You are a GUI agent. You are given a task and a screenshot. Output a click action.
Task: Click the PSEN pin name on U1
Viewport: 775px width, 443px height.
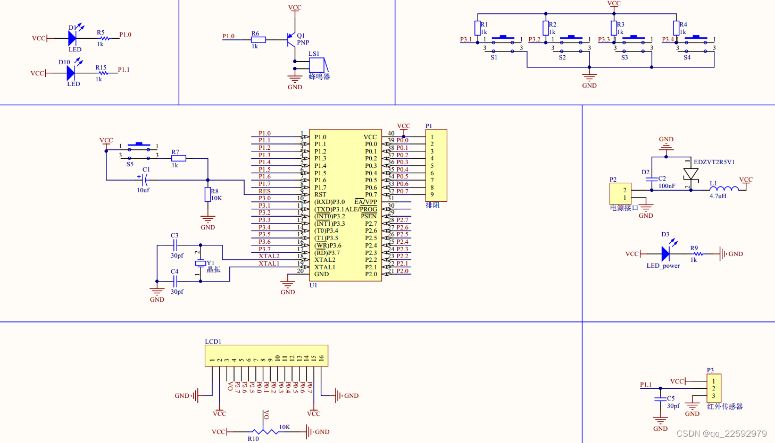369,216
